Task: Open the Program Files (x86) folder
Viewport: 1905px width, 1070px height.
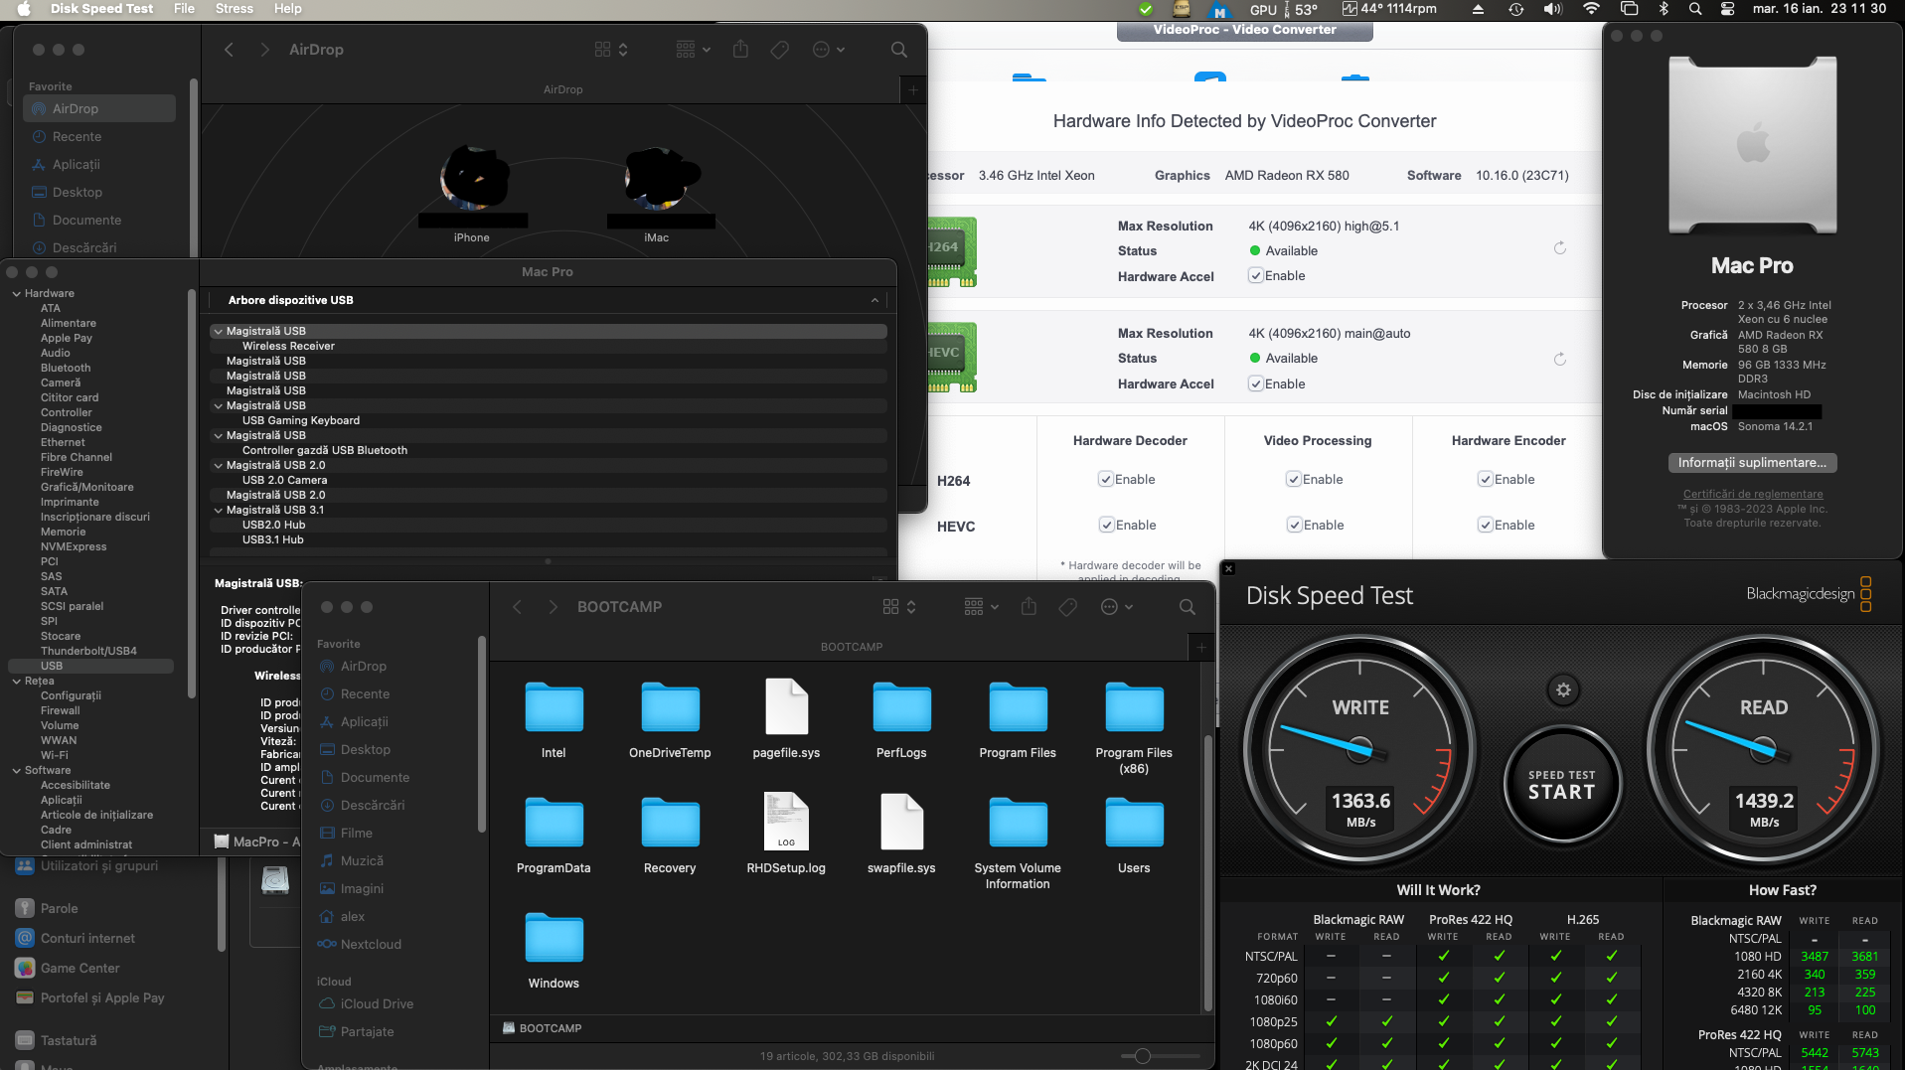Action: pyautogui.click(x=1134, y=728)
